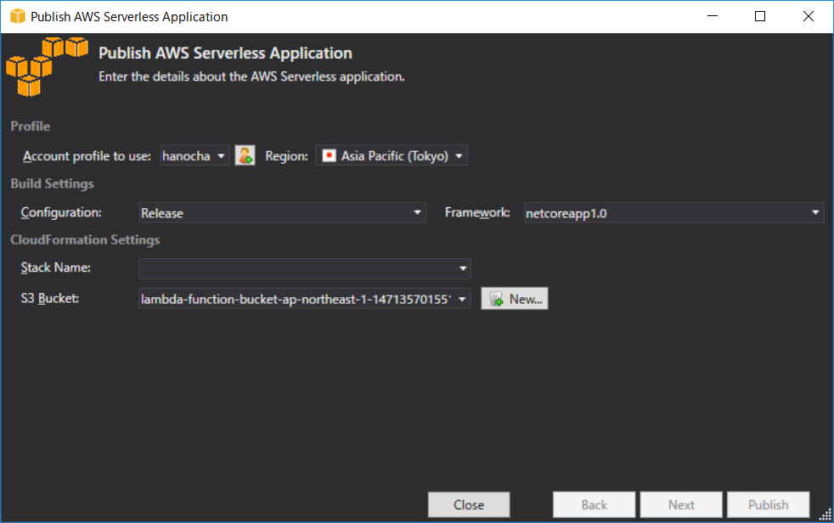Image resolution: width=834 pixels, height=523 pixels.
Task: Click the add account profile icon
Action: click(245, 155)
